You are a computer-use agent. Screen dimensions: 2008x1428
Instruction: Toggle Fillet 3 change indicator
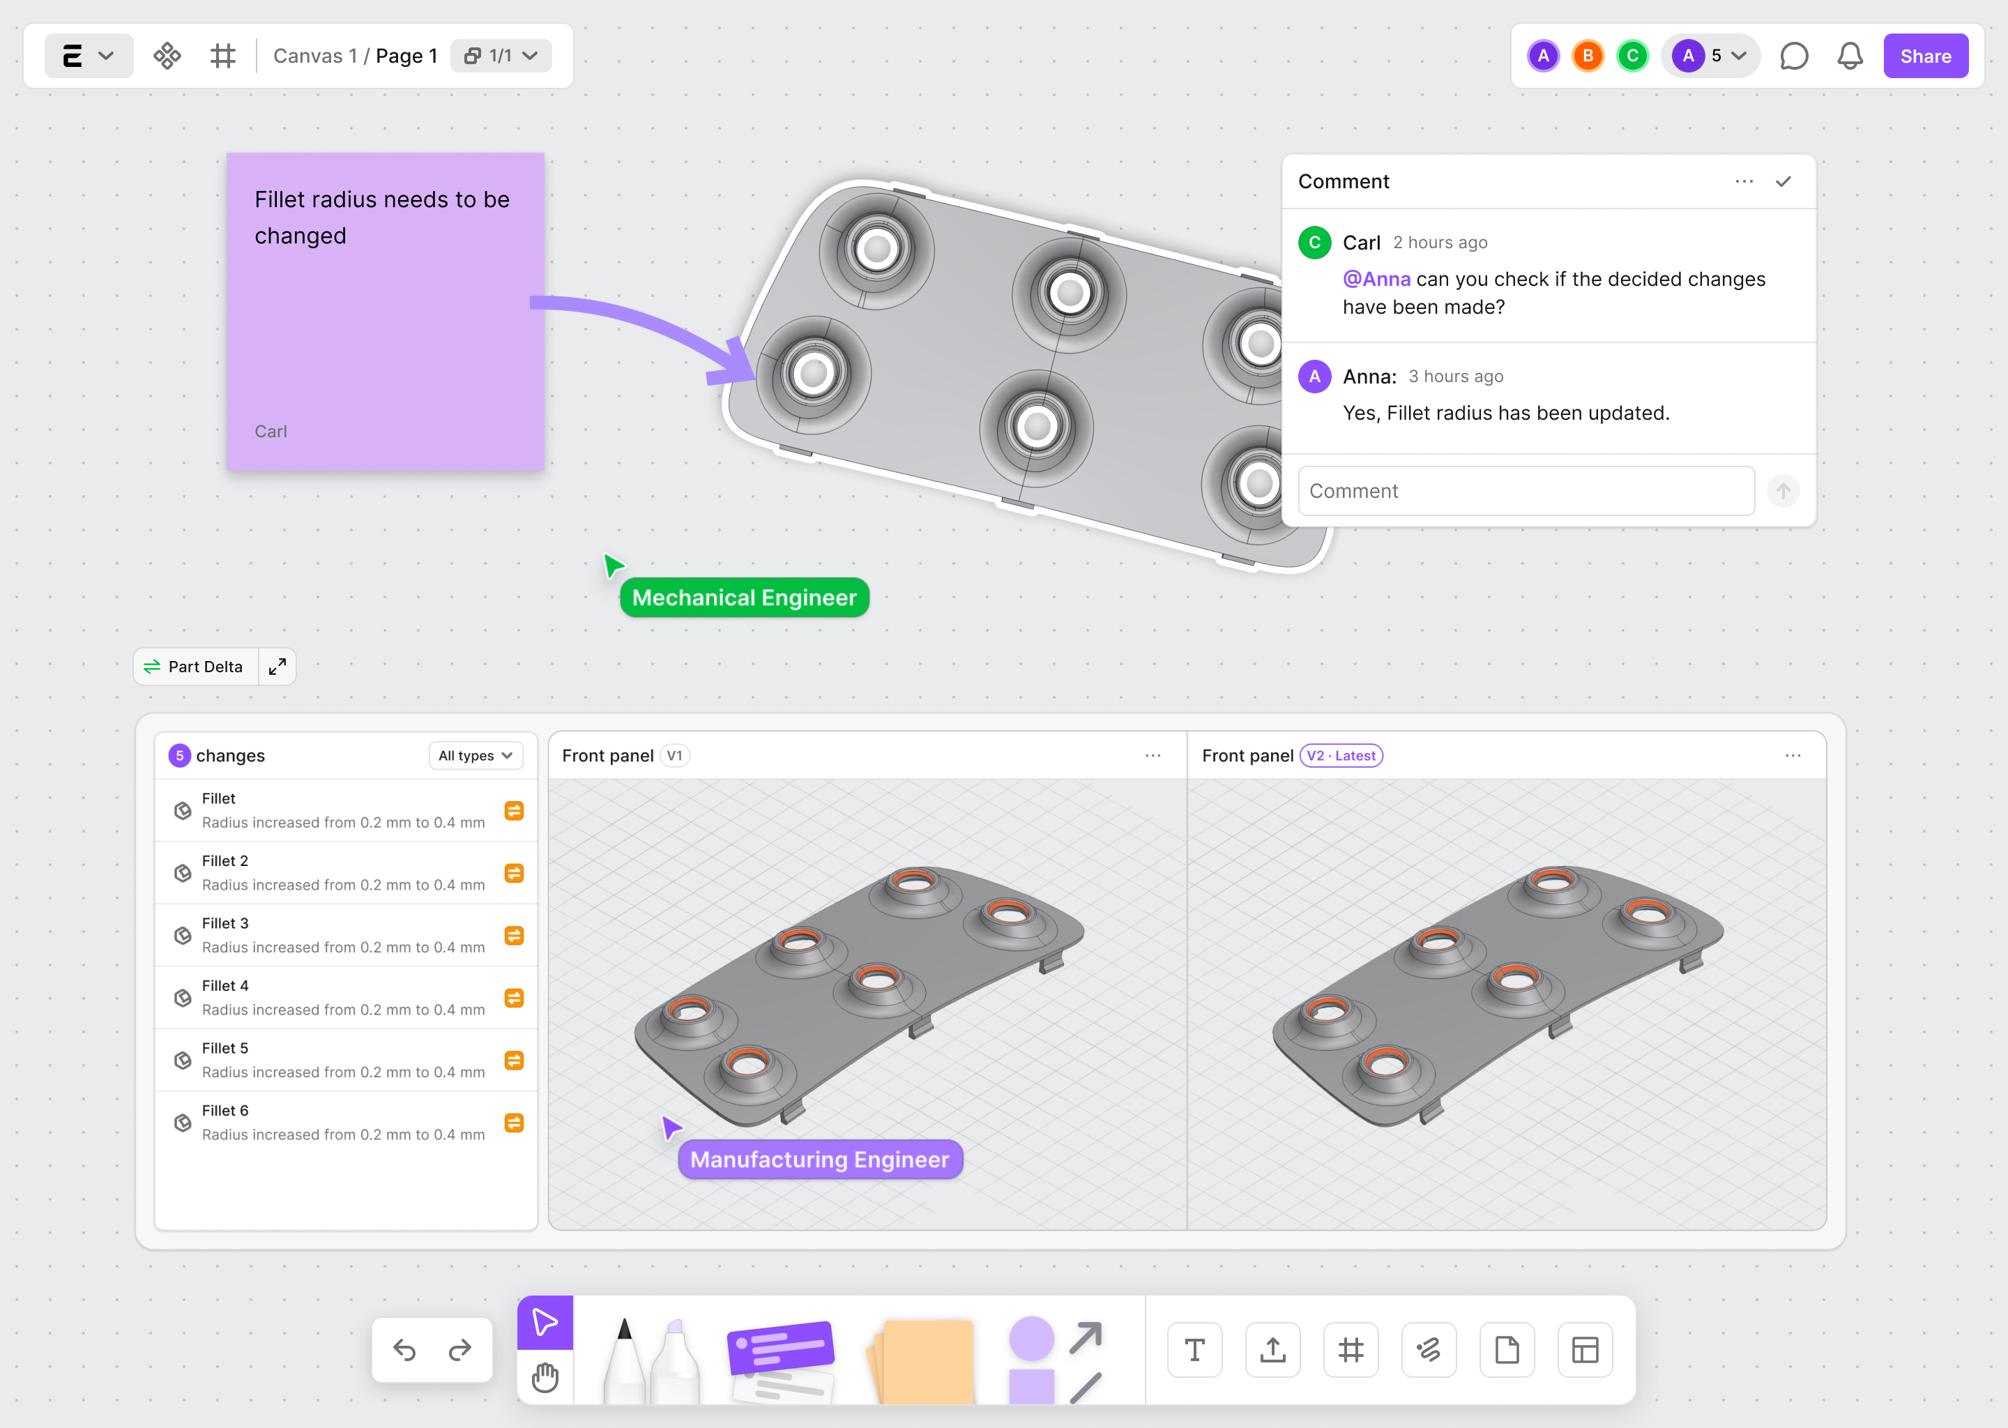pyautogui.click(x=515, y=936)
